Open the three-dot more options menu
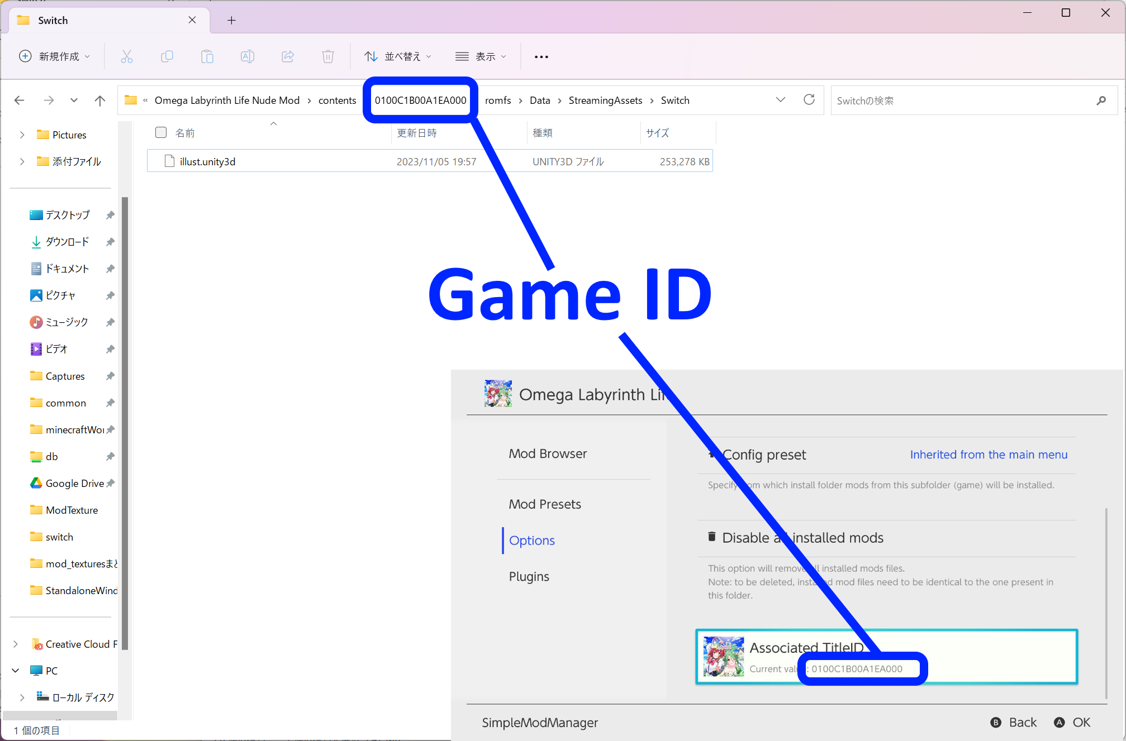1126x741 pixels. coord(541,56)
